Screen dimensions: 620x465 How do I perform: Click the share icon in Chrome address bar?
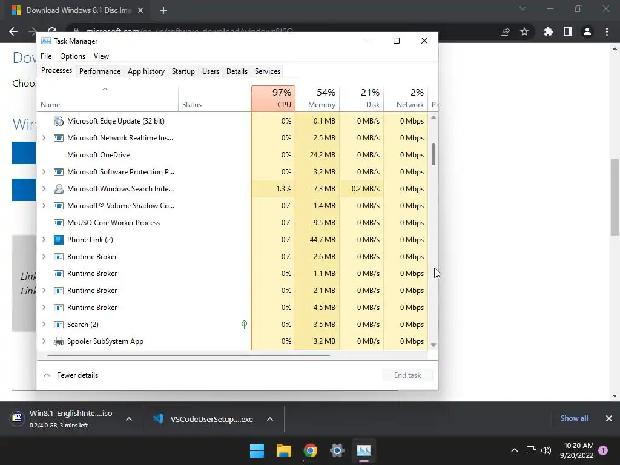(x=505, y=31)
